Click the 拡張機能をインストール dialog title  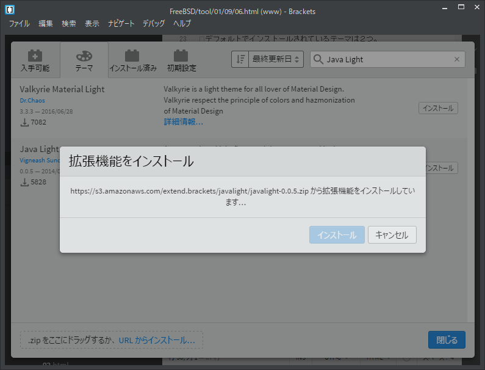(x=131, y=161)
